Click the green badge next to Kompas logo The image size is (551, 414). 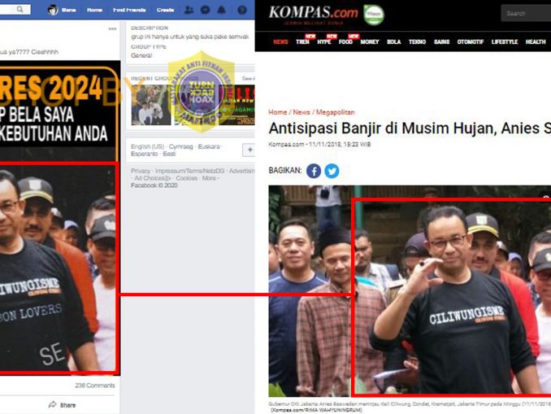(x=374, y=15)
